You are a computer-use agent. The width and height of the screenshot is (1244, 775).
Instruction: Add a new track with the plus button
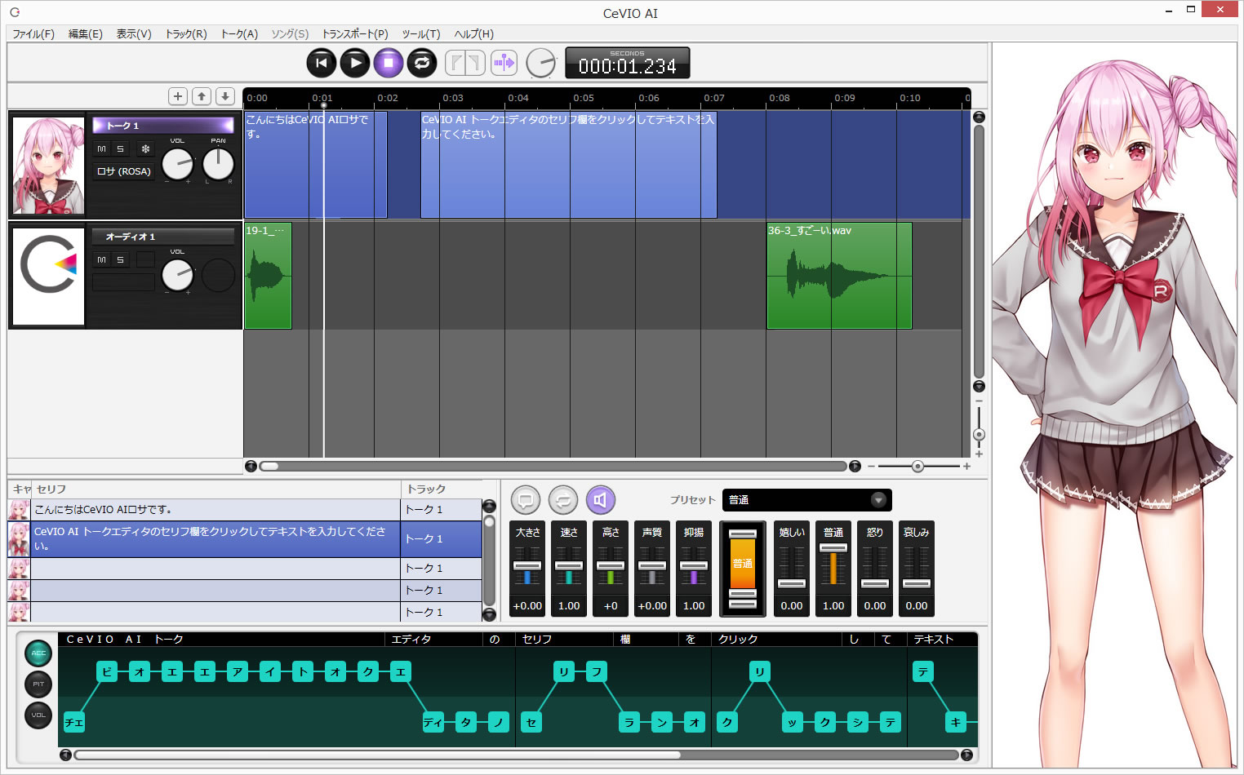[x=178, y=96]
